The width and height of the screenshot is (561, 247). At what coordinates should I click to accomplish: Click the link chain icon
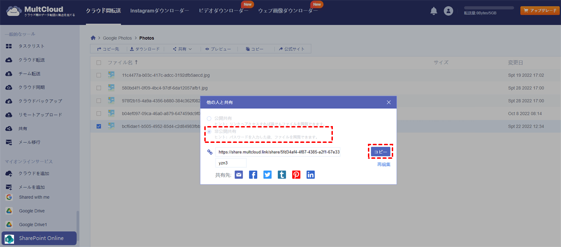pyautogui.click(x=210, y=152)
